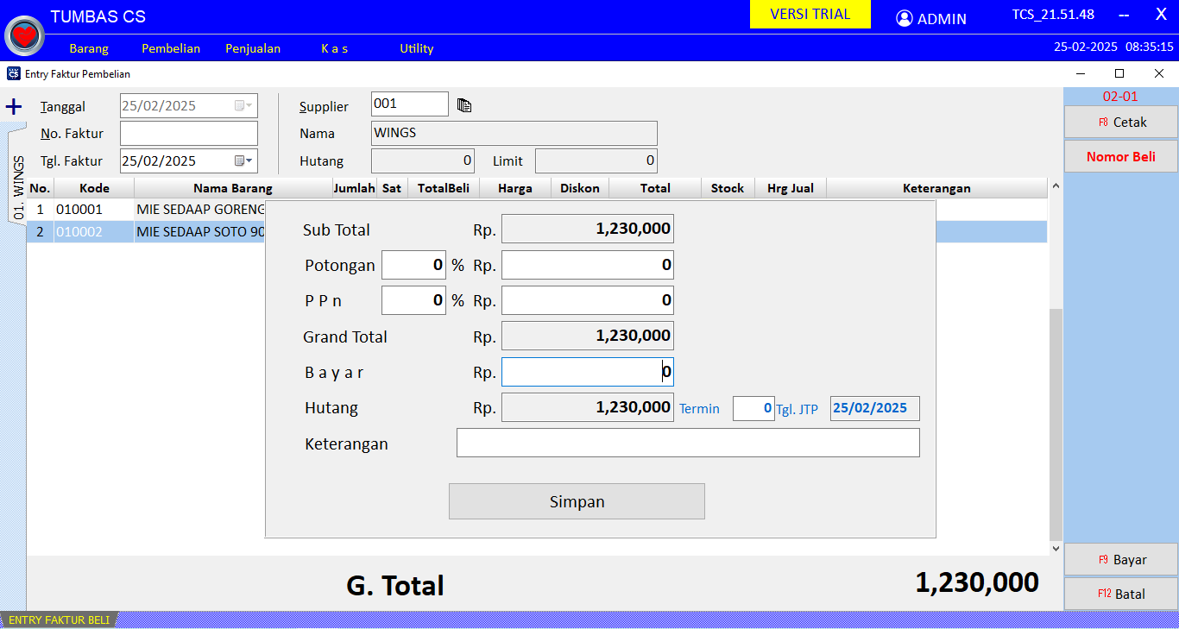Click the Termin days field
This screenshot has width=1179, height=629.
[x=753, y=408]
